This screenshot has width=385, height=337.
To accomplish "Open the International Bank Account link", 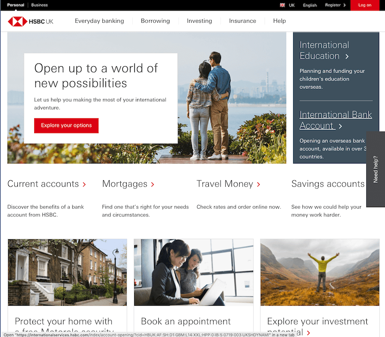I will click(335, 120).
